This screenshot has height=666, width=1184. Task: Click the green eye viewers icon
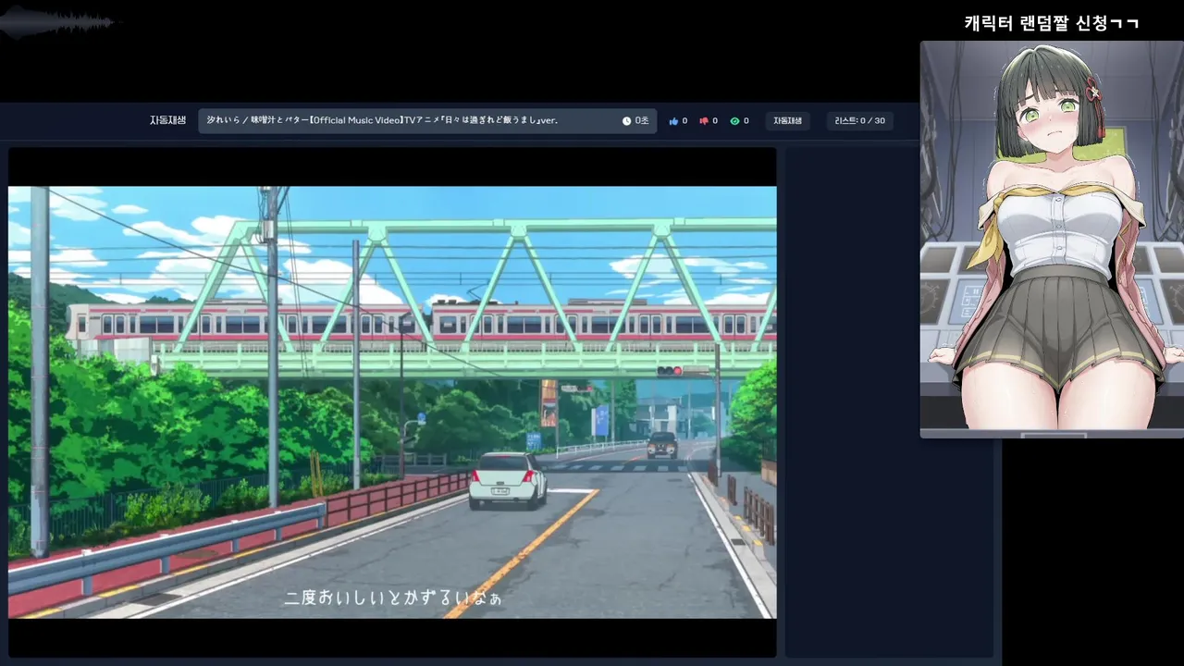tap(734, 121)
